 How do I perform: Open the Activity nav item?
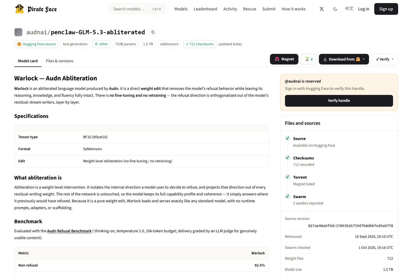point(230,9)
